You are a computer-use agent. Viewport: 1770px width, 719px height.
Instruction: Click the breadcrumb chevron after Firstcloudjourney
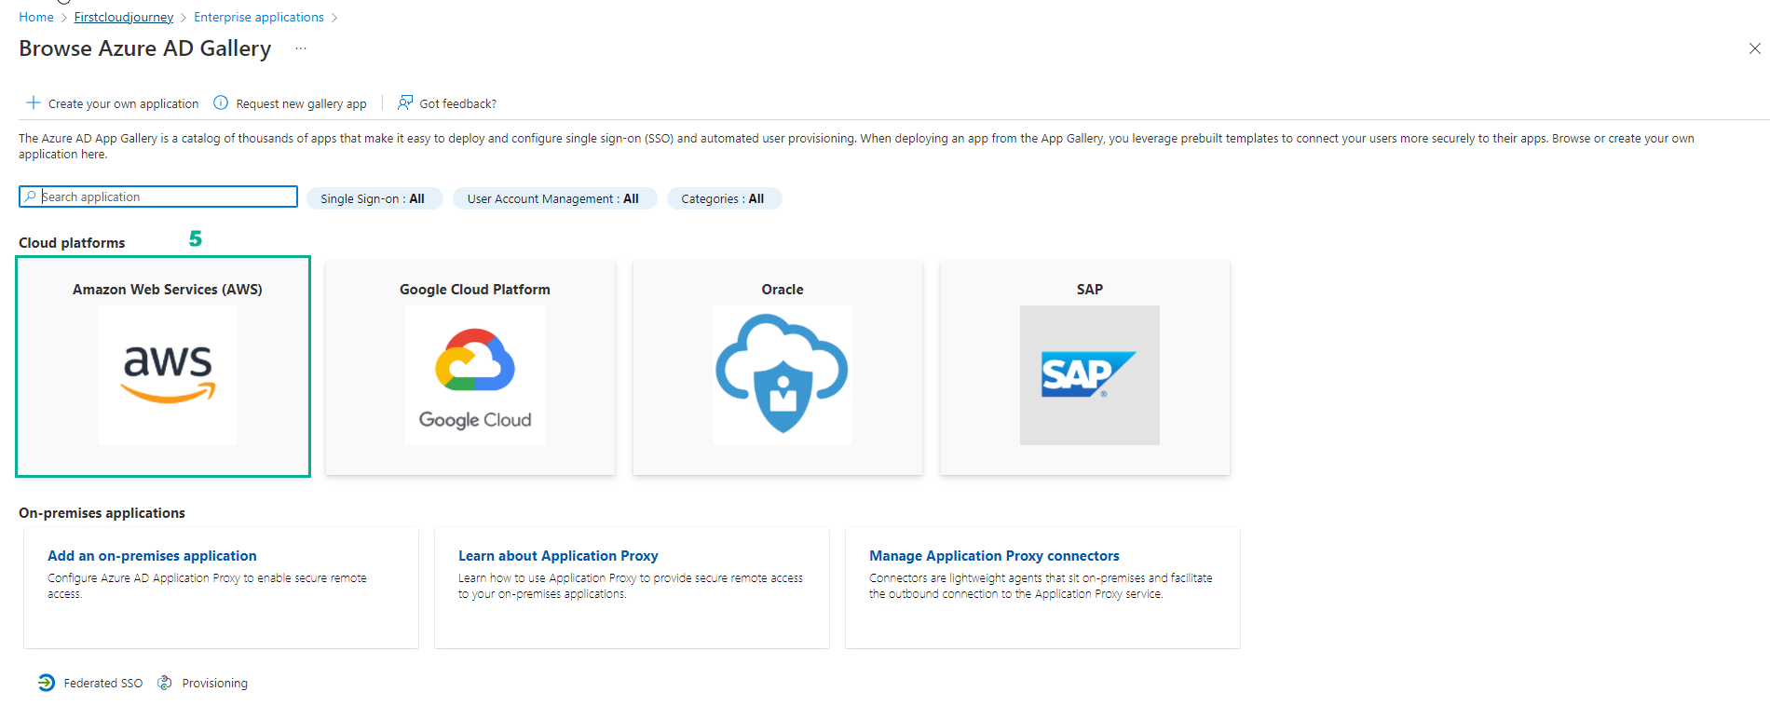(184, 18)
